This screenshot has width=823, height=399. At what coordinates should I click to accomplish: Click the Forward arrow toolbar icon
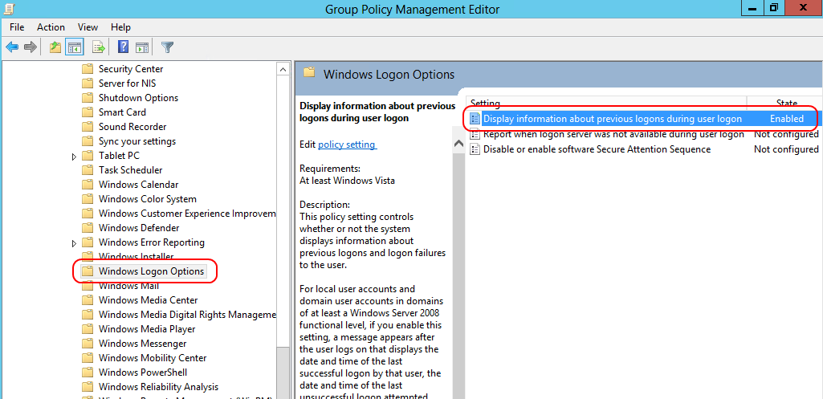pos(31,47)
